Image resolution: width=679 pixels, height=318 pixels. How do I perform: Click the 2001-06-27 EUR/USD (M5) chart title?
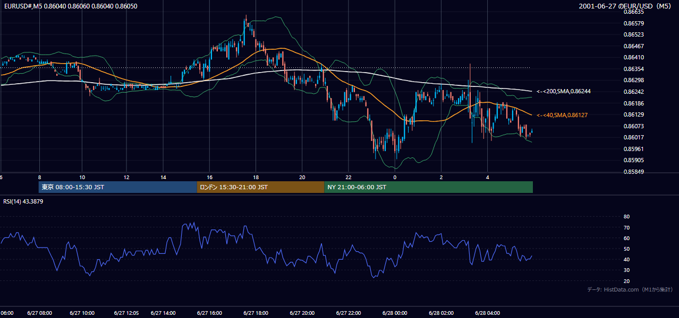click(626, 6)
